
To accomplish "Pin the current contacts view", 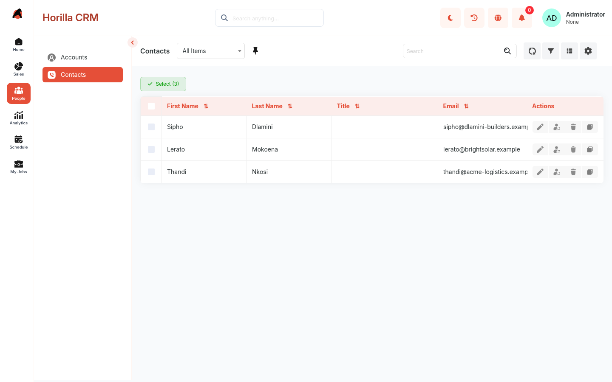I will click(x=255, y=51).
